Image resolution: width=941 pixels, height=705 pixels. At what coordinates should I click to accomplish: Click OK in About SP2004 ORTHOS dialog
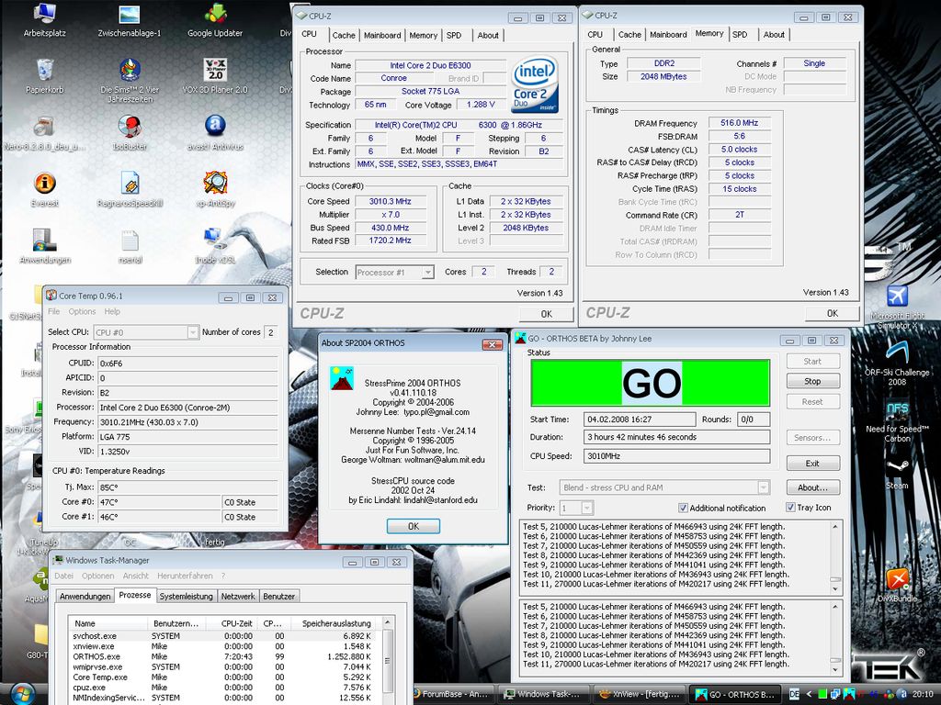click(x=413, y=526)
